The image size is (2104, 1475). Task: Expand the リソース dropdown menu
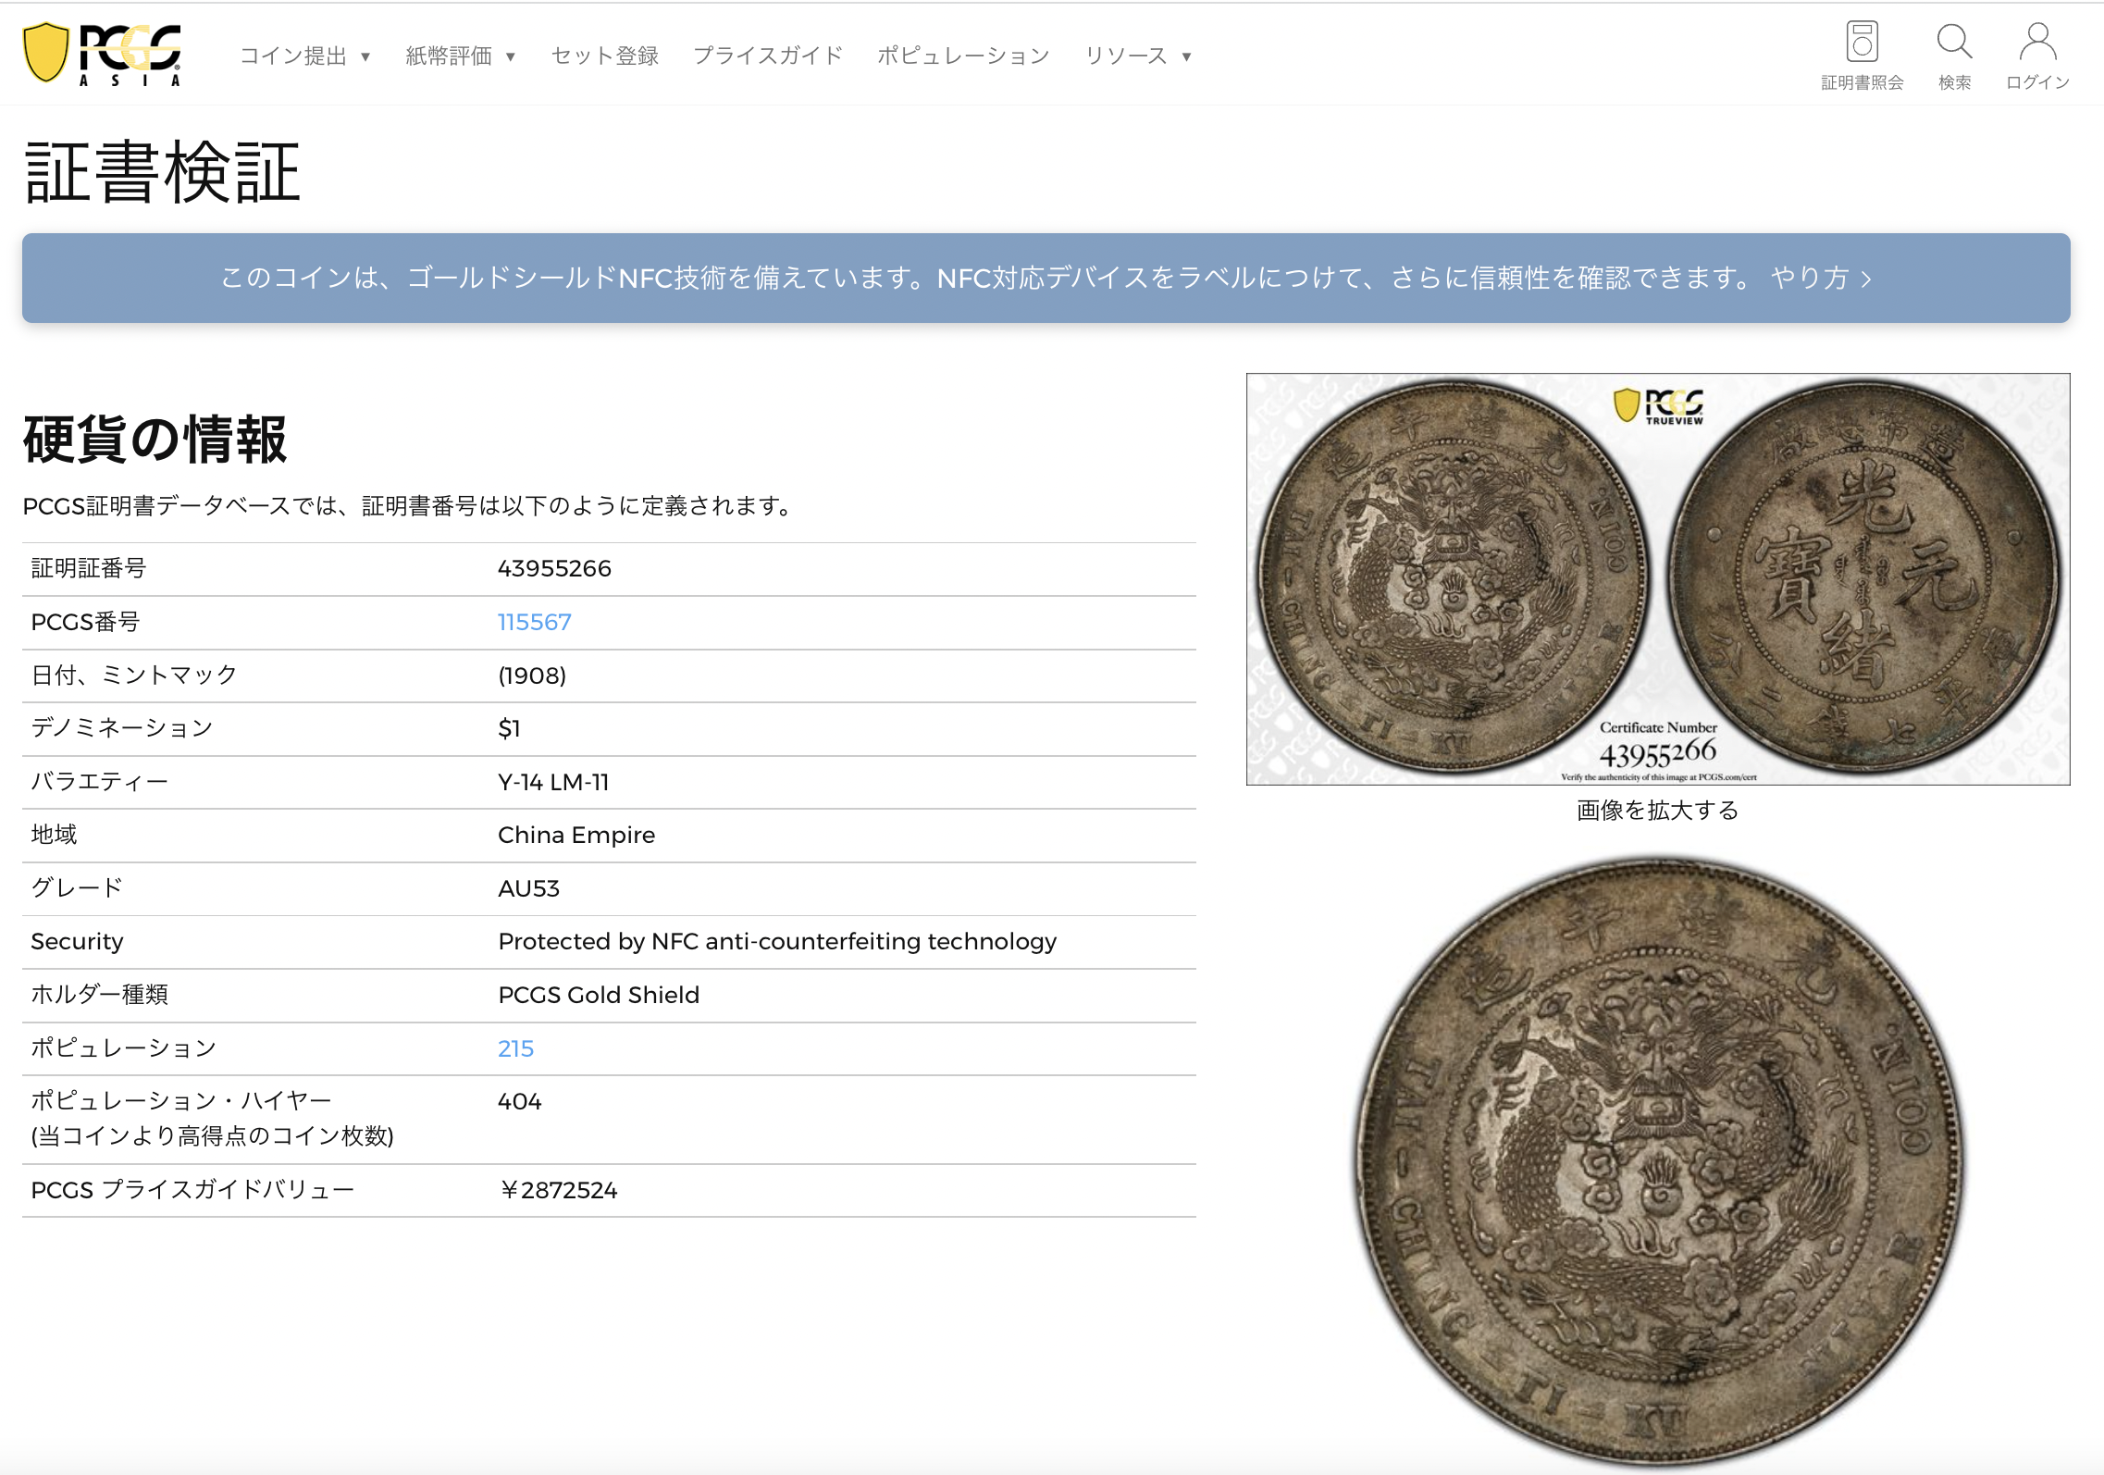click(1138, 56)
